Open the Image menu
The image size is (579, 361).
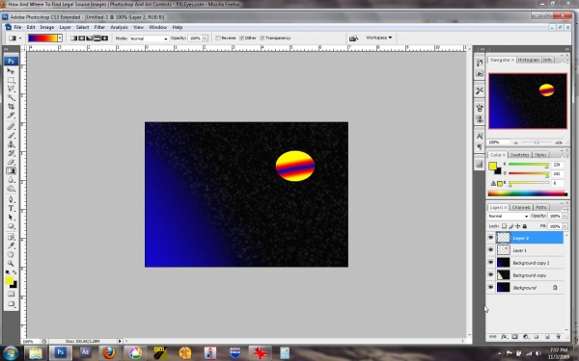point(47,27)
